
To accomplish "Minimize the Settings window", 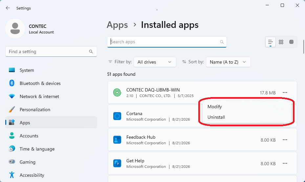I will [x=267, y=5].
